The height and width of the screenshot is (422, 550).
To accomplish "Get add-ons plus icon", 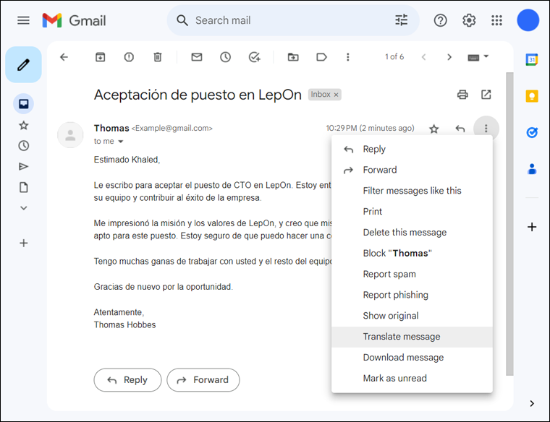I will click(x=532, y=227).
